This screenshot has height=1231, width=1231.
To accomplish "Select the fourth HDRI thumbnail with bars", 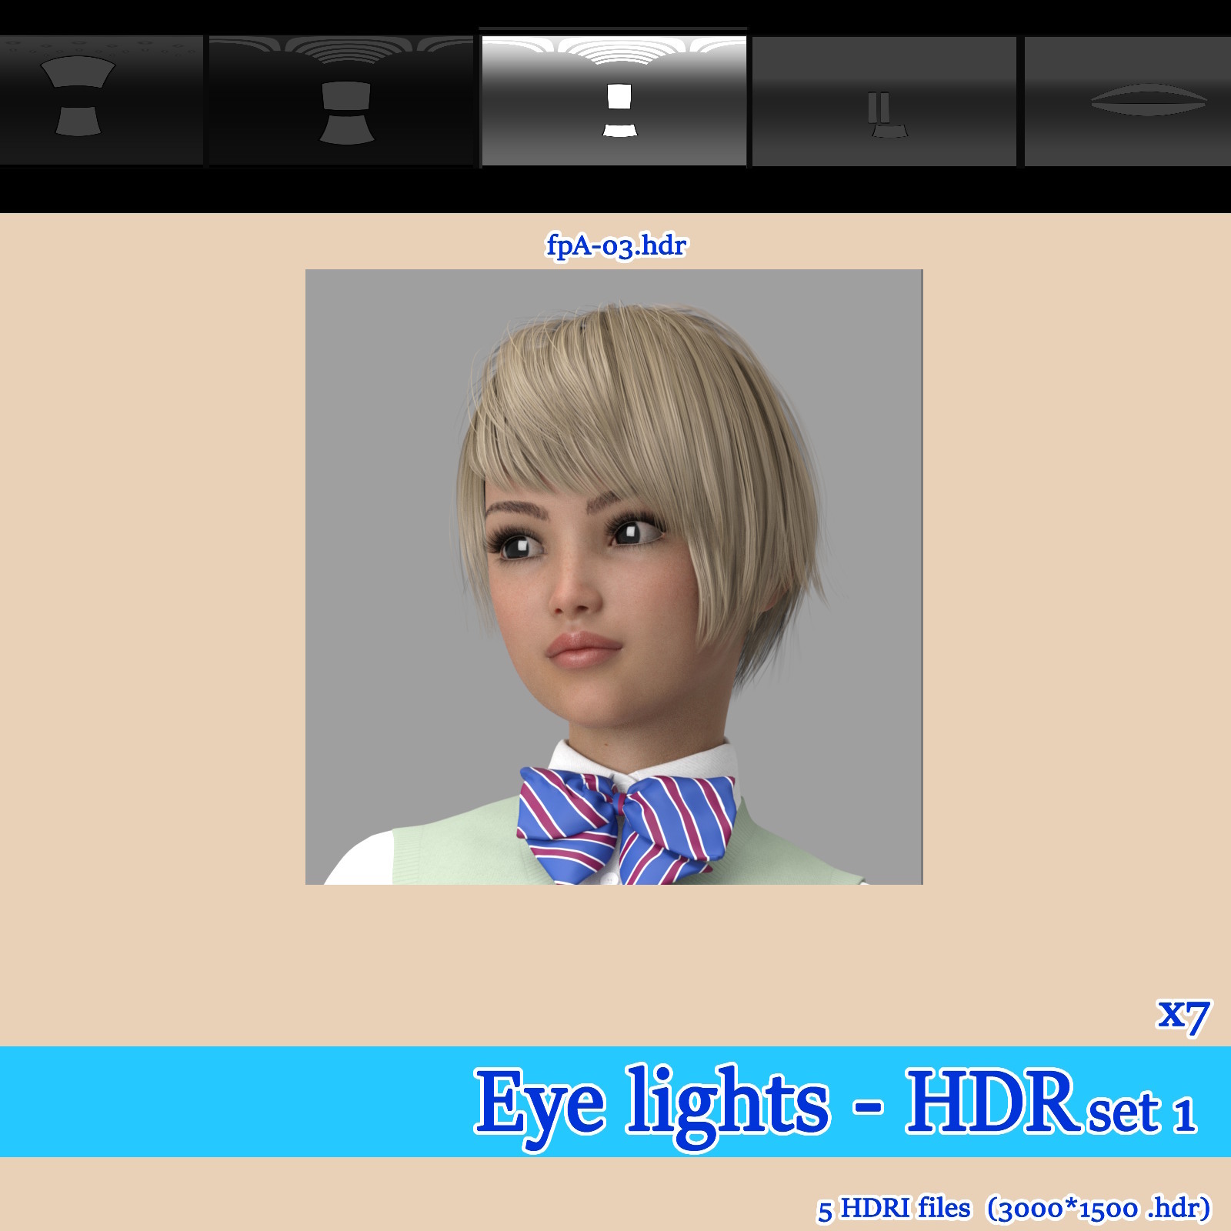I will pos(884,100).
